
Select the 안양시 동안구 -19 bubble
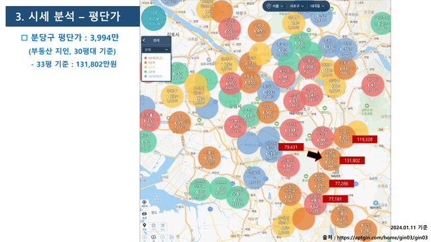[x=271, y=151]
